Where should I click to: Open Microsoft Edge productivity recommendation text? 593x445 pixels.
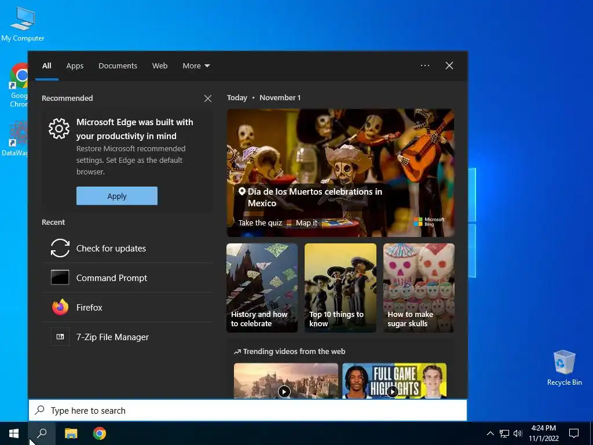click(x=134, y=129)
